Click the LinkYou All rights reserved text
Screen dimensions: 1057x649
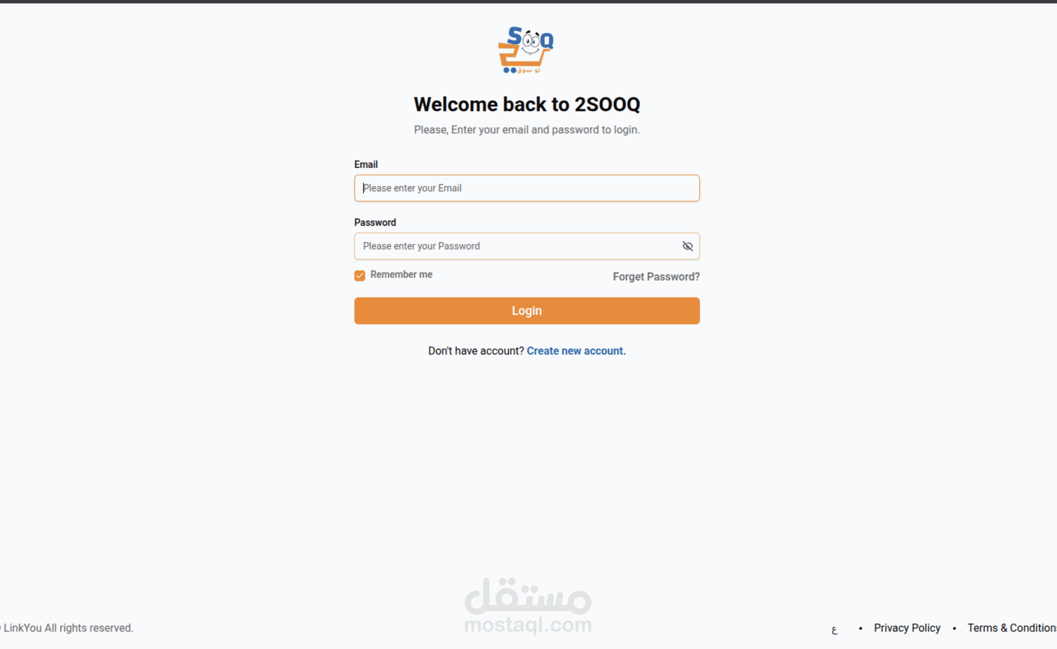[68, 628]
